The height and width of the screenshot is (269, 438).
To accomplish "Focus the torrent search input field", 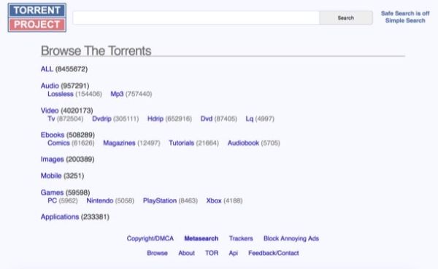I will click(196, 17).
